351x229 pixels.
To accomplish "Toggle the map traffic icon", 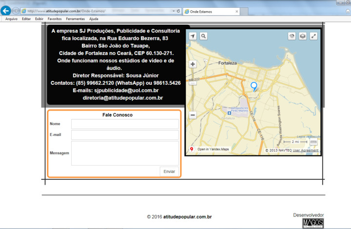I will [292, 36].
